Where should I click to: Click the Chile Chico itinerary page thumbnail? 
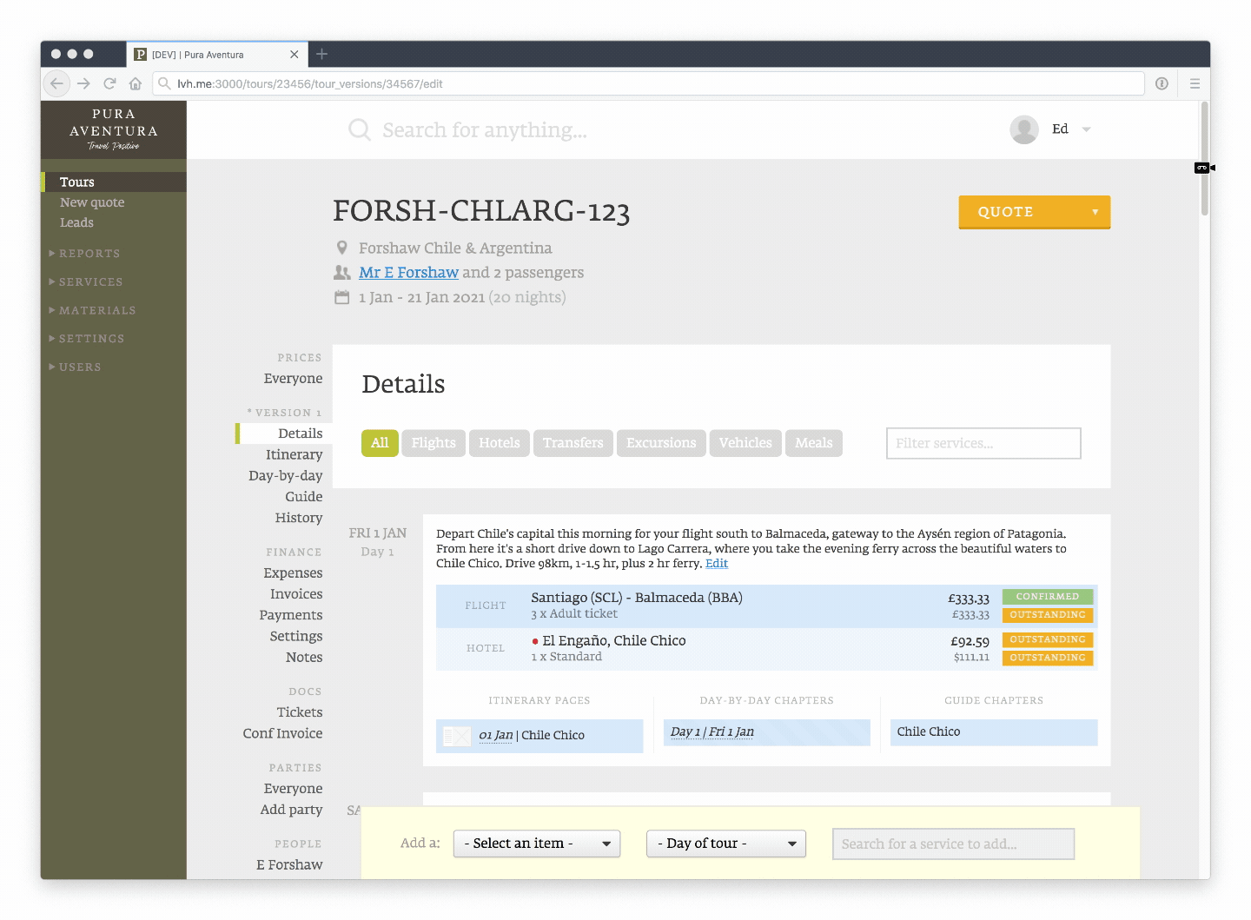(x=457, y=736)
